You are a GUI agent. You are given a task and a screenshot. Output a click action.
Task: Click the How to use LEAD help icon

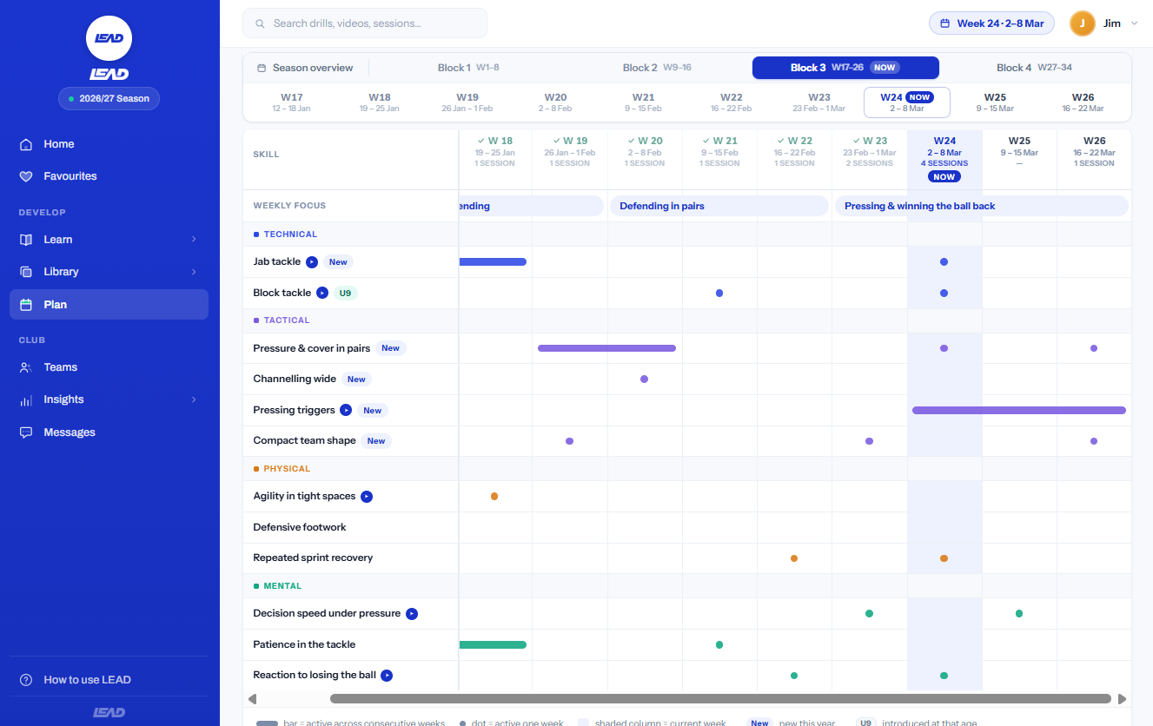(x=26, y=680)
